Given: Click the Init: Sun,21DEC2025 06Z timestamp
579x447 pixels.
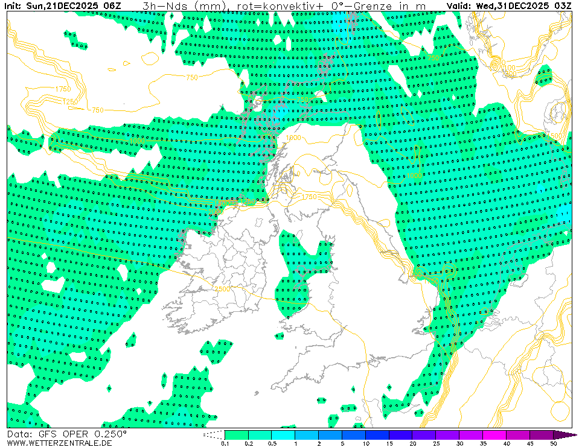Looking at the screenshot, I should (x=63, y=6).
